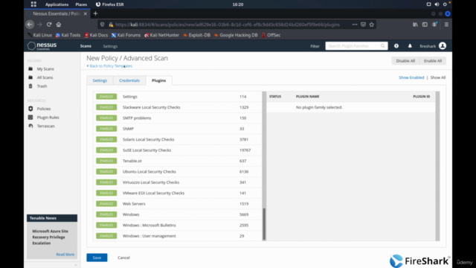
Task: Select VMware ESX Local Security Checks row
Action: click(178, 193)
